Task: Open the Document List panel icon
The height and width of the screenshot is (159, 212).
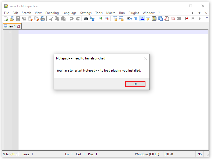Action: tap(160, 19)
